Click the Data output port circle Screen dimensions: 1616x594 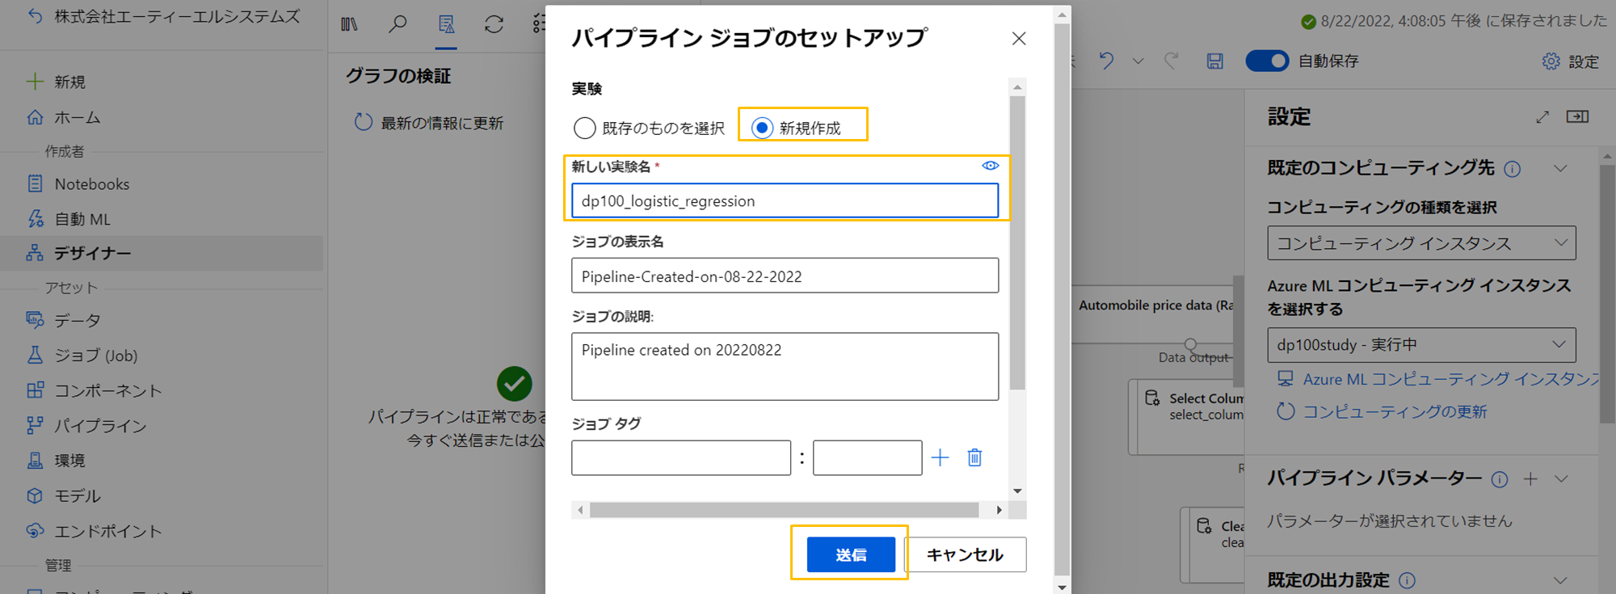pos(1190,343)
